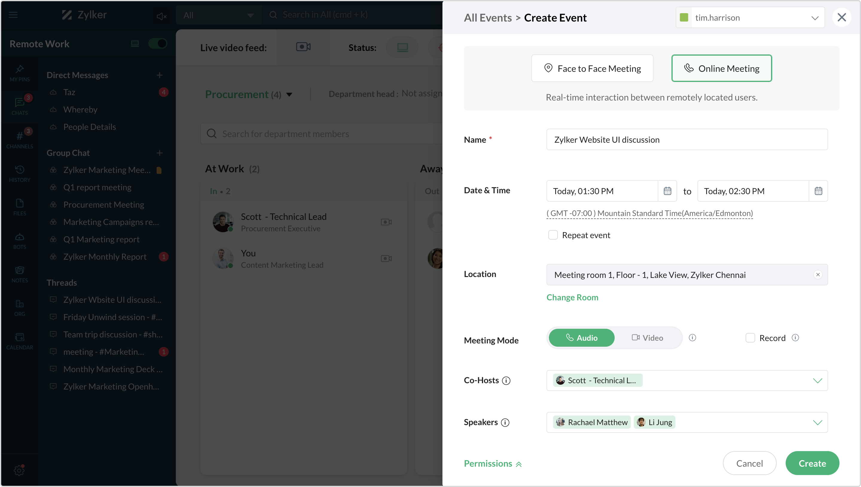Clear the meeting room location field
Viewport: 861px width, 487px height.
[x=818, y=275]
